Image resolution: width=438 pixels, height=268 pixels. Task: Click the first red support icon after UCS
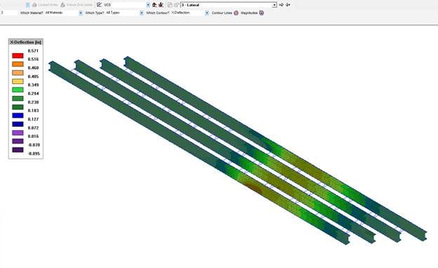[154, 5]
